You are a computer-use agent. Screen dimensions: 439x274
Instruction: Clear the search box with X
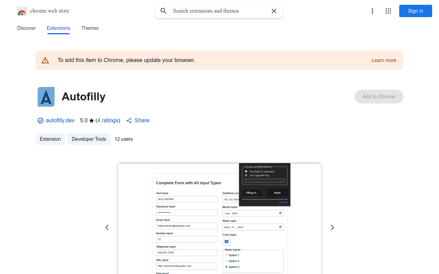coord(274,11)
